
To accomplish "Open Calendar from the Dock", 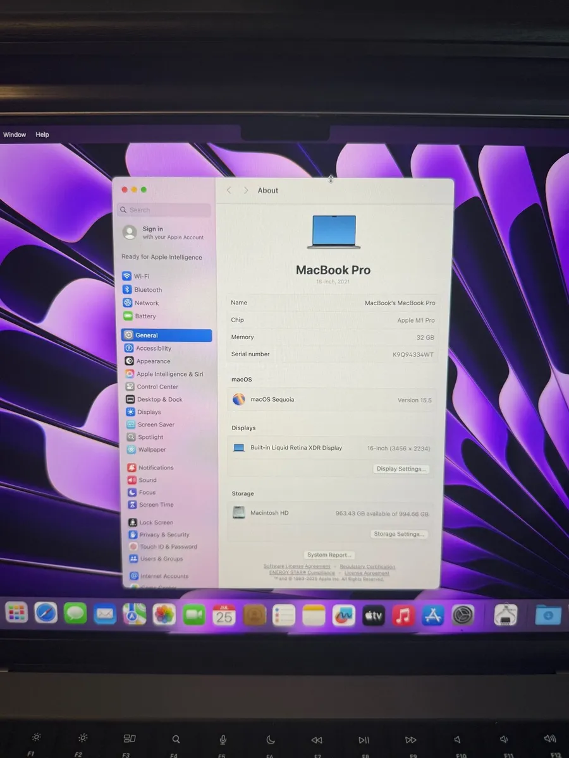I will (x=224, y=615).
